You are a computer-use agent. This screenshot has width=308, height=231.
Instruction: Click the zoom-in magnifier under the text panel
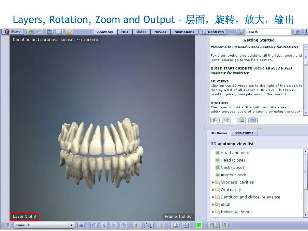(x=215, y=120)
